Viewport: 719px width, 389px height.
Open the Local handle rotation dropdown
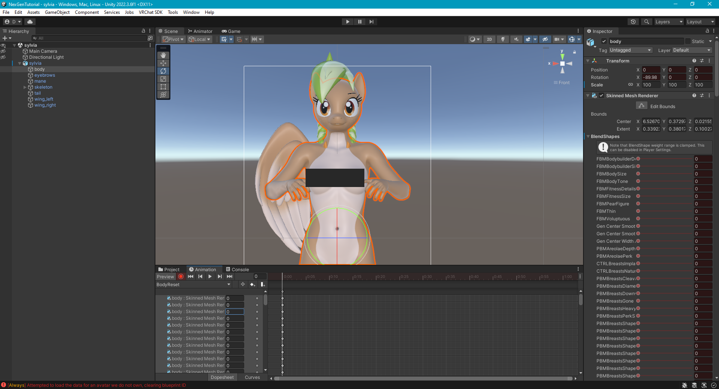coord(200,39)
